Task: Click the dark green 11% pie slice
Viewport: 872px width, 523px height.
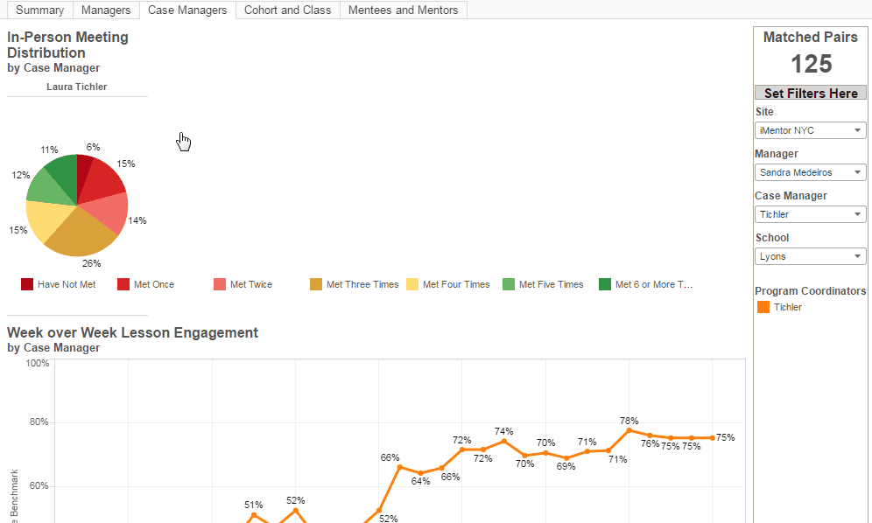Action: (x=64, y=175)
